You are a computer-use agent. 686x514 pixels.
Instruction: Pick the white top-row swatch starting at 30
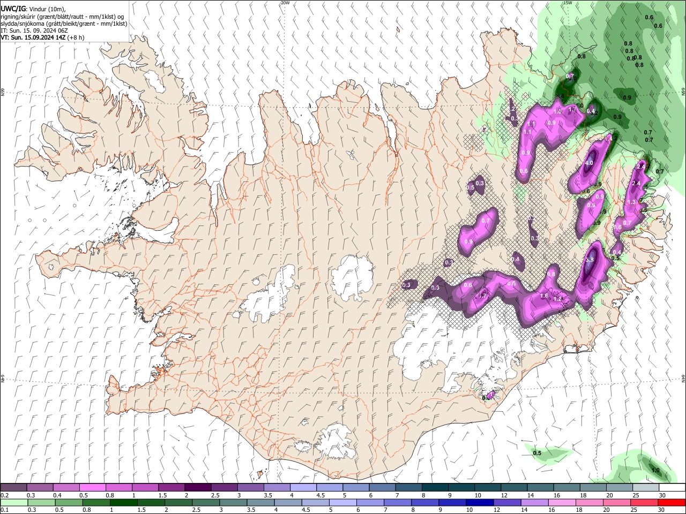pyautogui.click(x=672, y=487)
